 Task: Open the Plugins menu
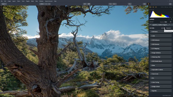click(28, 1)
